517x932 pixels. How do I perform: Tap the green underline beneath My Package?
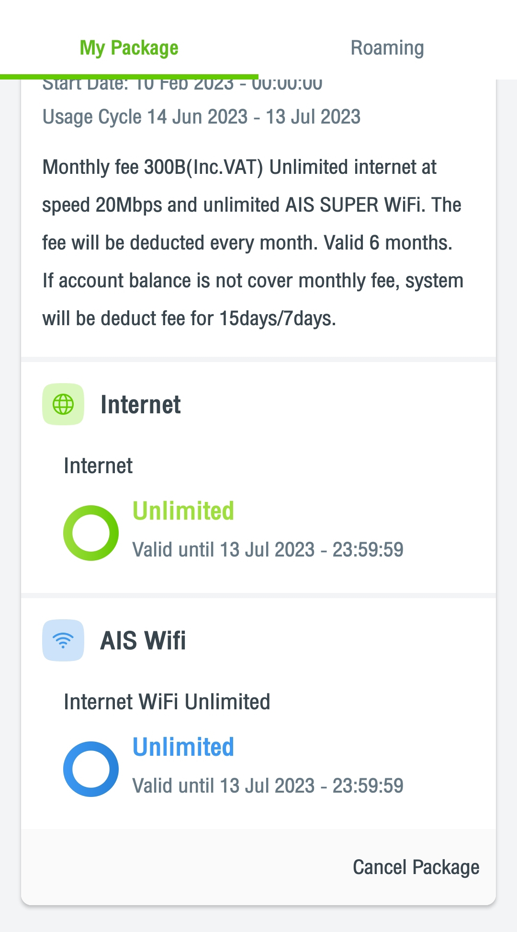click(x=129, y=77)
